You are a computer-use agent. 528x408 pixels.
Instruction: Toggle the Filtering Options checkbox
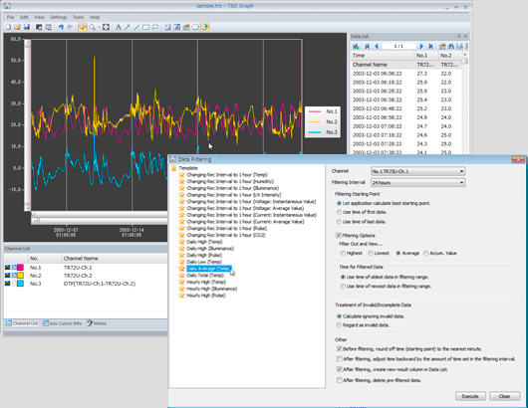[x=339, y=235]
